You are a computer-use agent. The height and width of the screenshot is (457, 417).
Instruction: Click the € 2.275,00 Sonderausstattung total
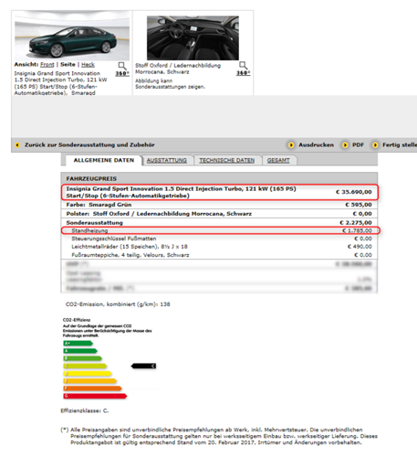[356, 223]
